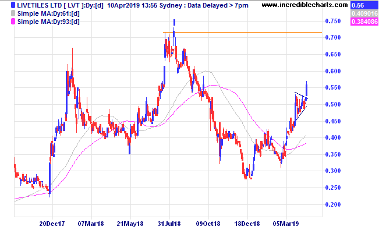379x230 pixels.
Task: Click the 0.600 price axis label
Action: [x=333, y=71]
